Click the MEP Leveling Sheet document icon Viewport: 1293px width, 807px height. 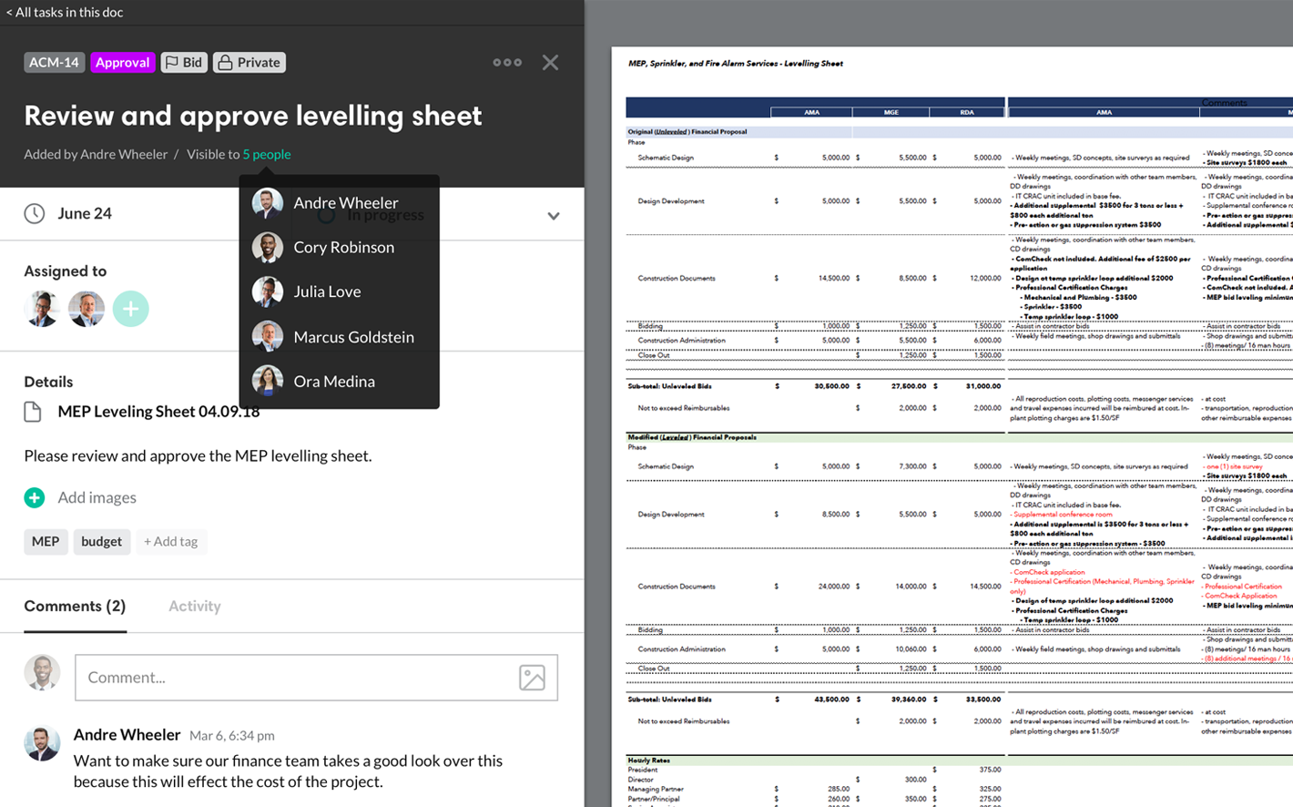pos(33,412)
